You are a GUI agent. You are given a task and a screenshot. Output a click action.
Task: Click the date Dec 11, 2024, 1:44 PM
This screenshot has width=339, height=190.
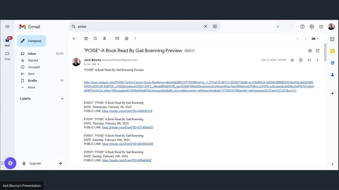tap(274, 60)
